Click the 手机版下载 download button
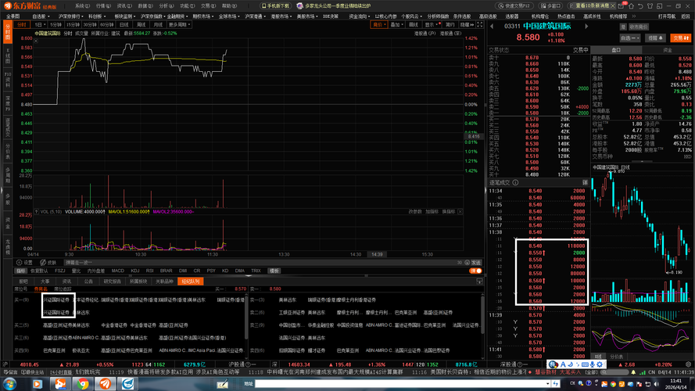Viewport: 695px width, 391px height. pyautogui.click(x=275, y=5)
